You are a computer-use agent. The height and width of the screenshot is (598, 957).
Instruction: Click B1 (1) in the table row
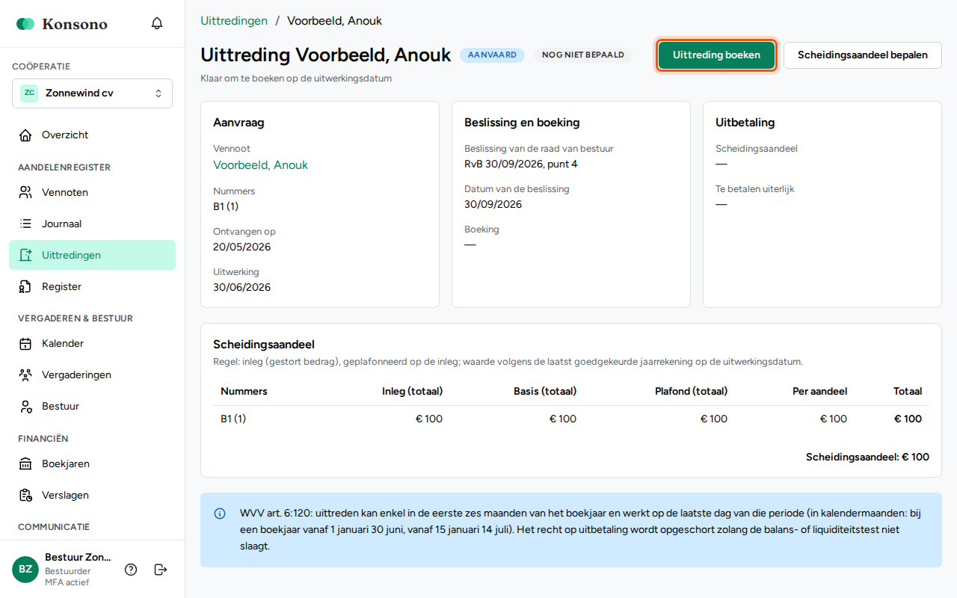(x=233, y=419)
